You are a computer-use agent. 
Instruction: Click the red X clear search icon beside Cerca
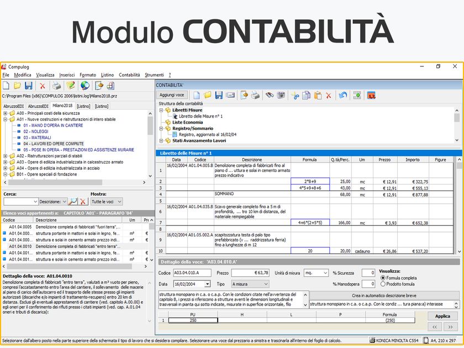(83, 202)
